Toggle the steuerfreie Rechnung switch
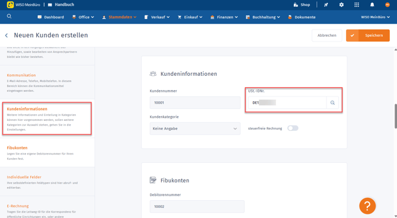 pyautogui.click(x=293, y=128)
